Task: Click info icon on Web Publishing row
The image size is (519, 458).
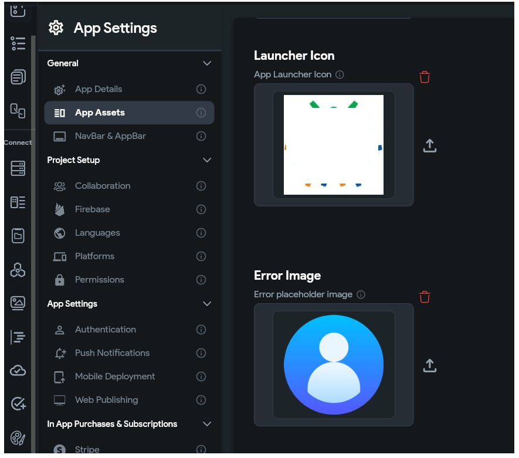Action: [201, 400]
